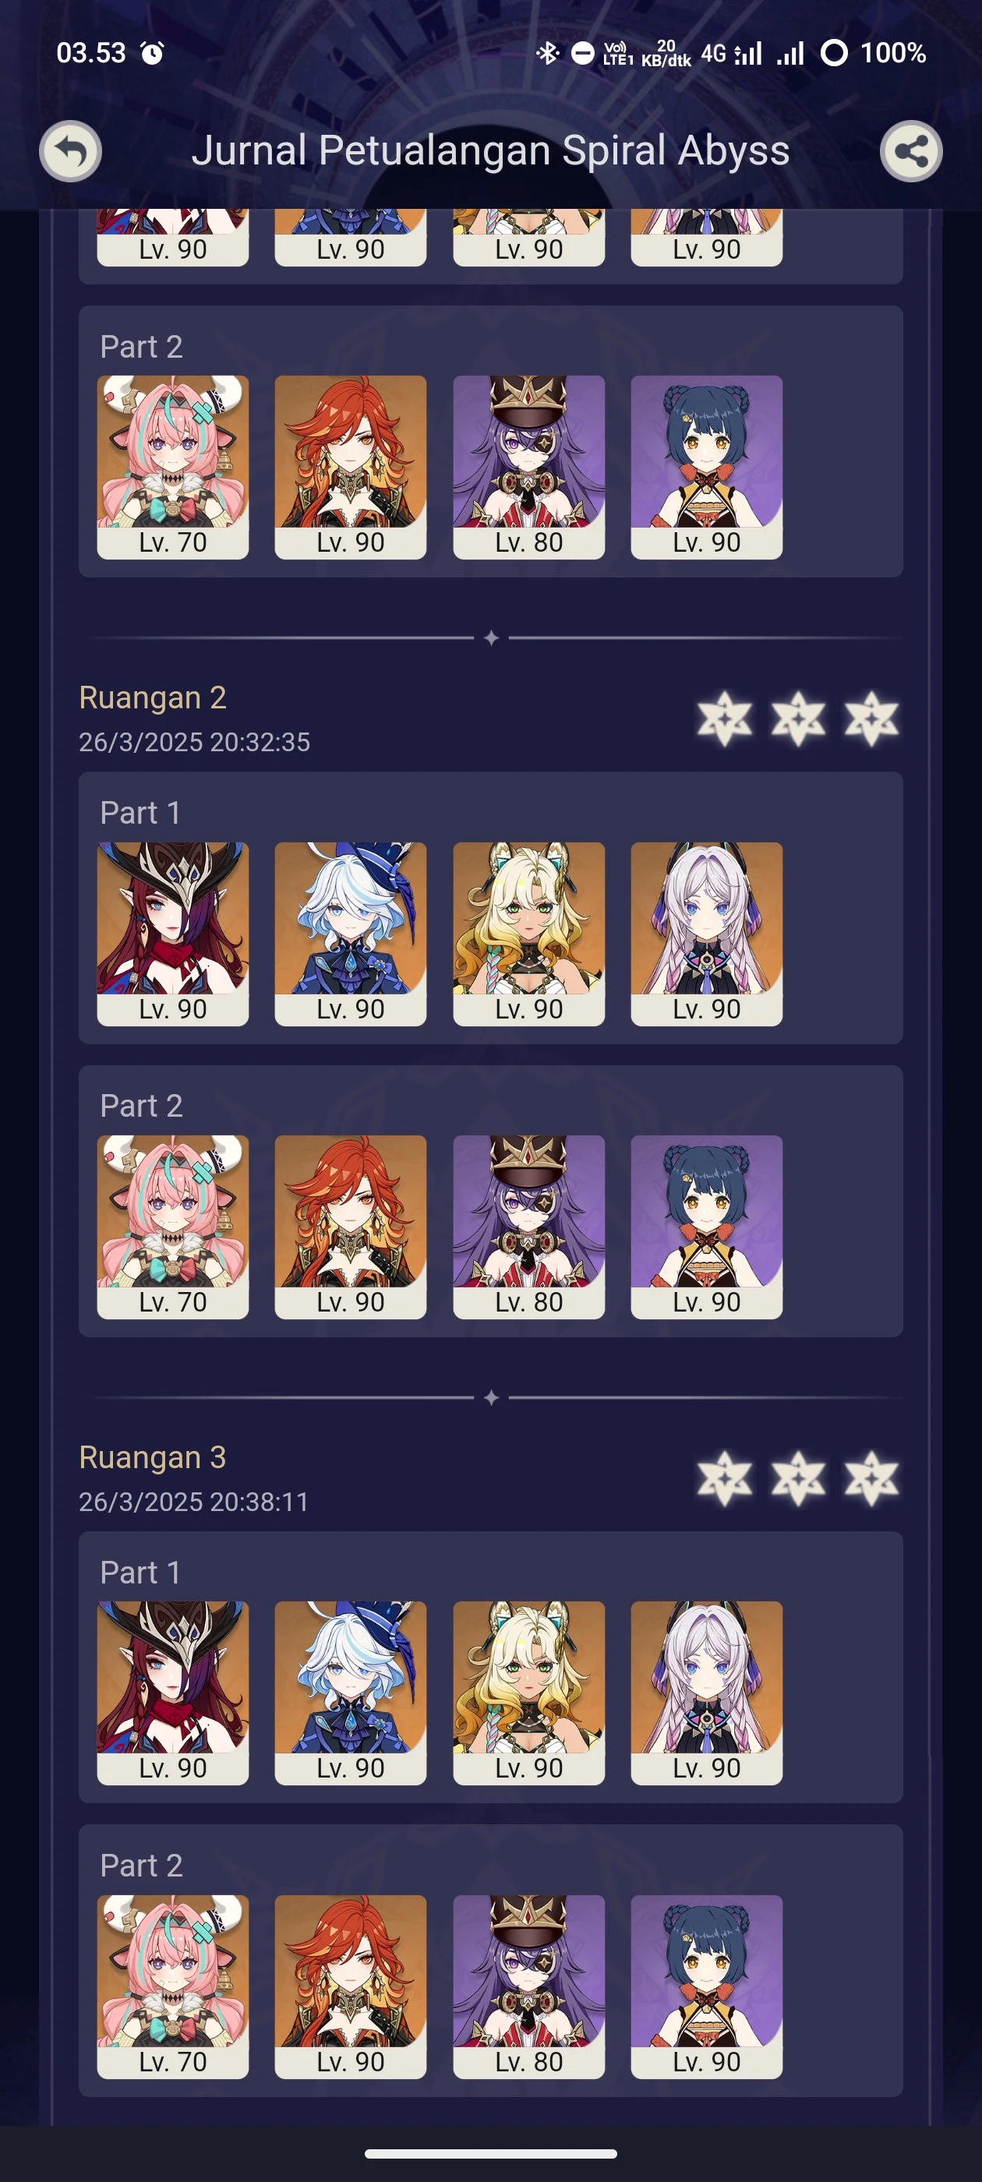Select masked dark-hat character in Ruangan 2 Part 1
Viewport: 982px width, 2182px height.
coord(173,934)
